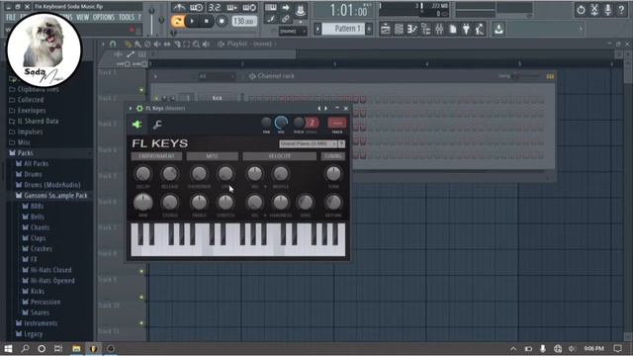Show hidden system tray icons
The width and height of the screenshot is (633, 356).
(x=513, y=348)
